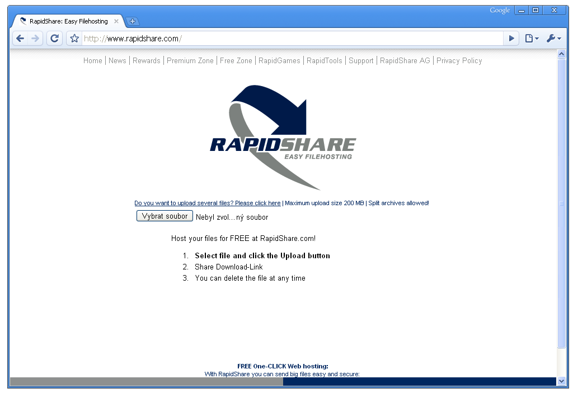Image resolution: width=573 pixels, height=393 pixels.
Task: Click the vertical scrollbar thumb
Action: pyautogui.click(x=562, y=203)
